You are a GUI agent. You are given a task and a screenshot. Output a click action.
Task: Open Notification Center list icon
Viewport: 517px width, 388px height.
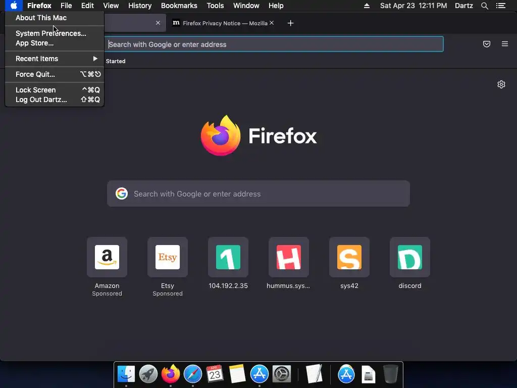(x=501, y=6)
